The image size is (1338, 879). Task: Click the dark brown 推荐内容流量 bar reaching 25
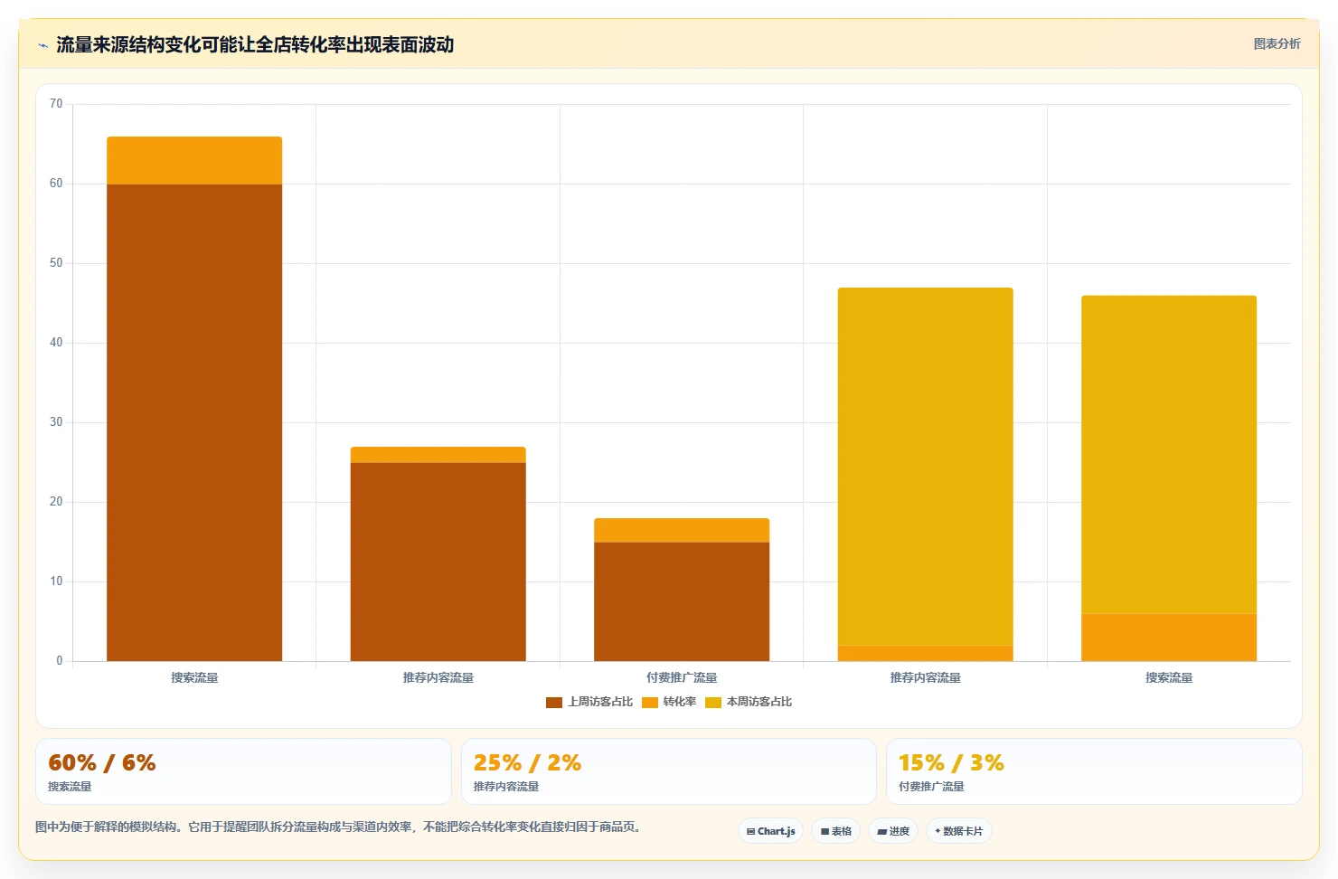438,562
